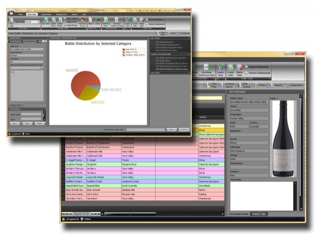Click Save button under Save Options
This screenshot has width=318, height=238.
pos(15,124)
